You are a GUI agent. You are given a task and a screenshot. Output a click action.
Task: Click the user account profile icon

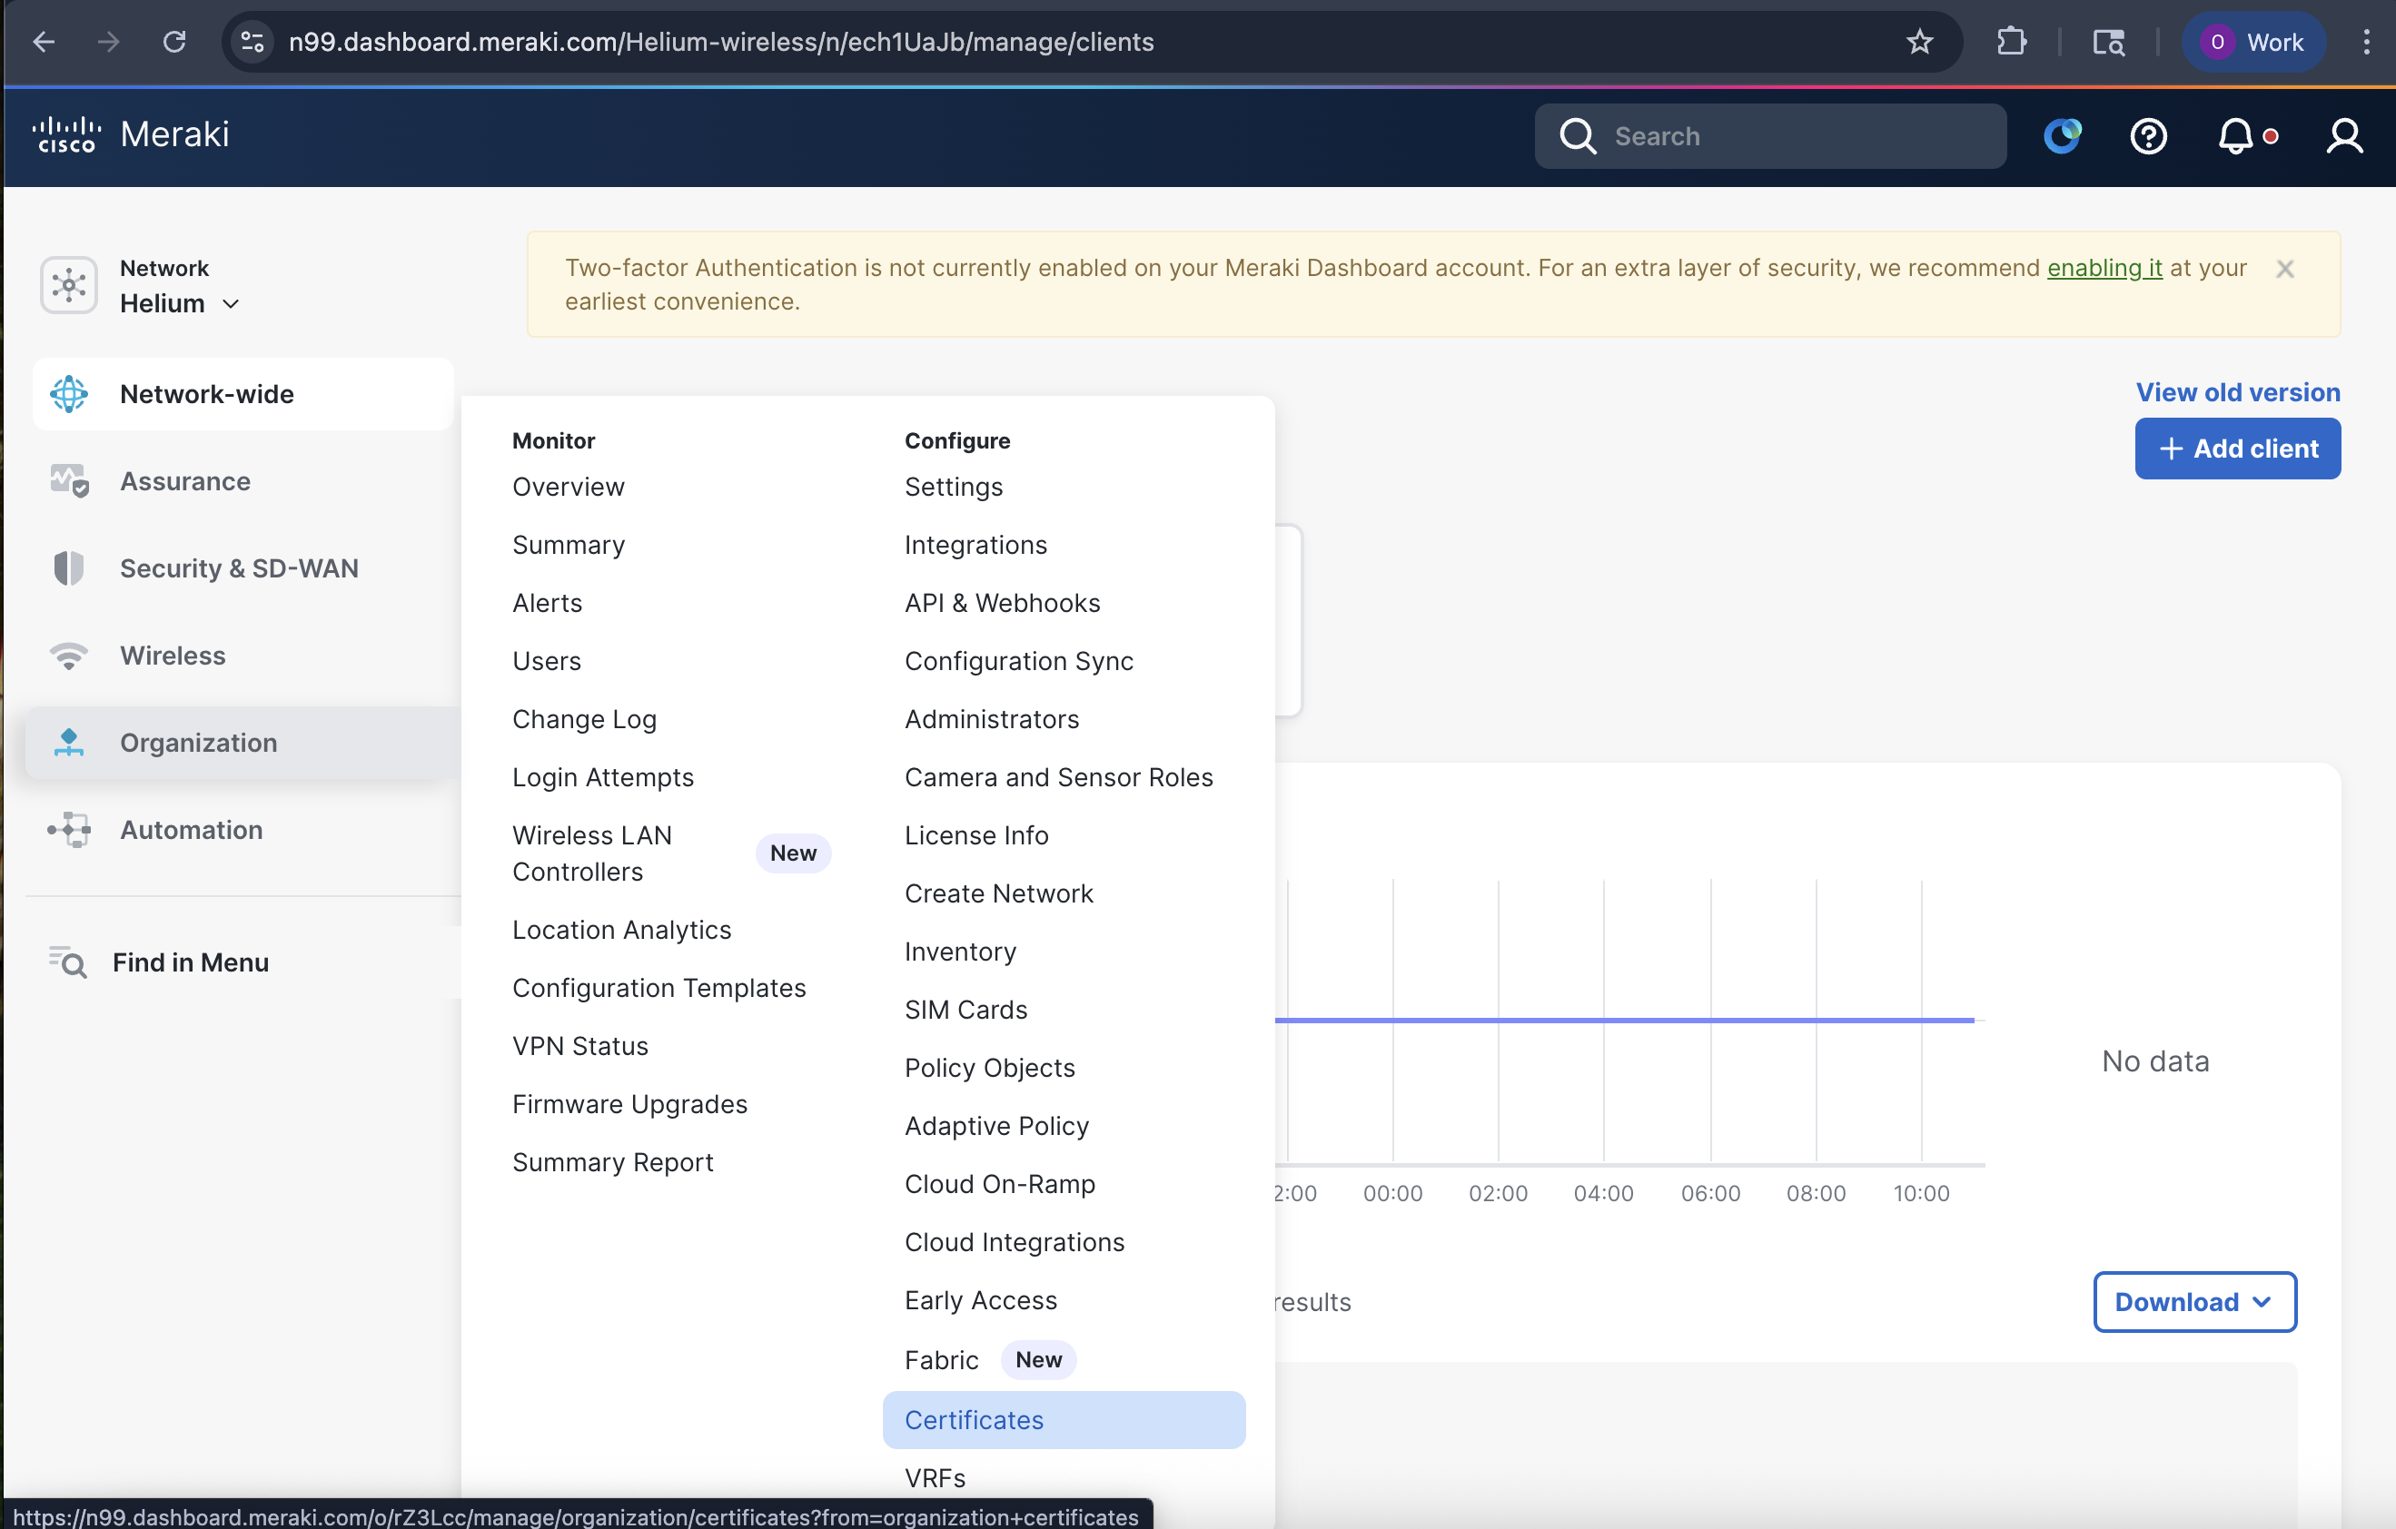coord(2343,136)
